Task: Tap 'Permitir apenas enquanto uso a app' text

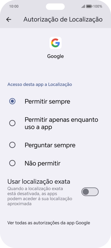Action: tap(61, 123)
